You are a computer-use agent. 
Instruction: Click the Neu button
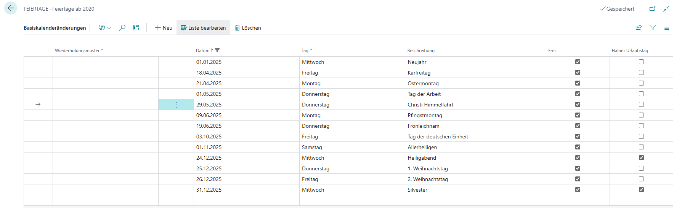(x=164, y=28)
